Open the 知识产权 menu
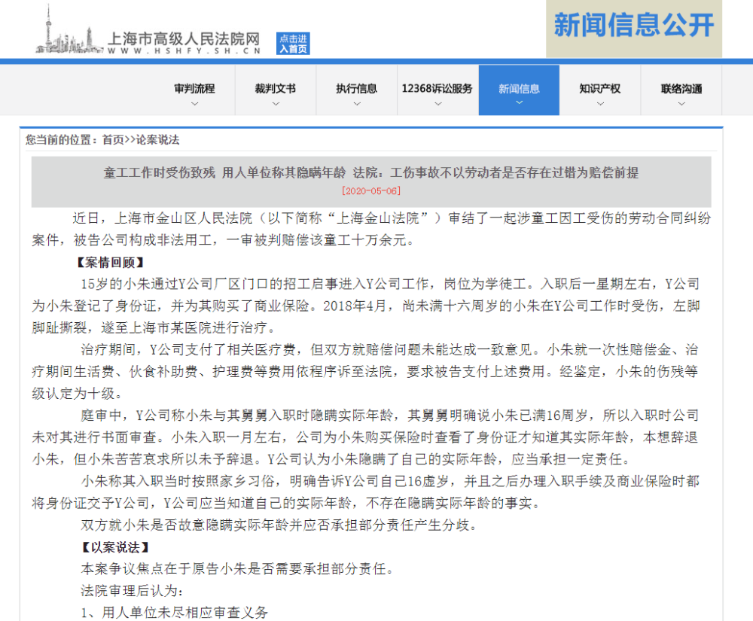 point(600,89)
